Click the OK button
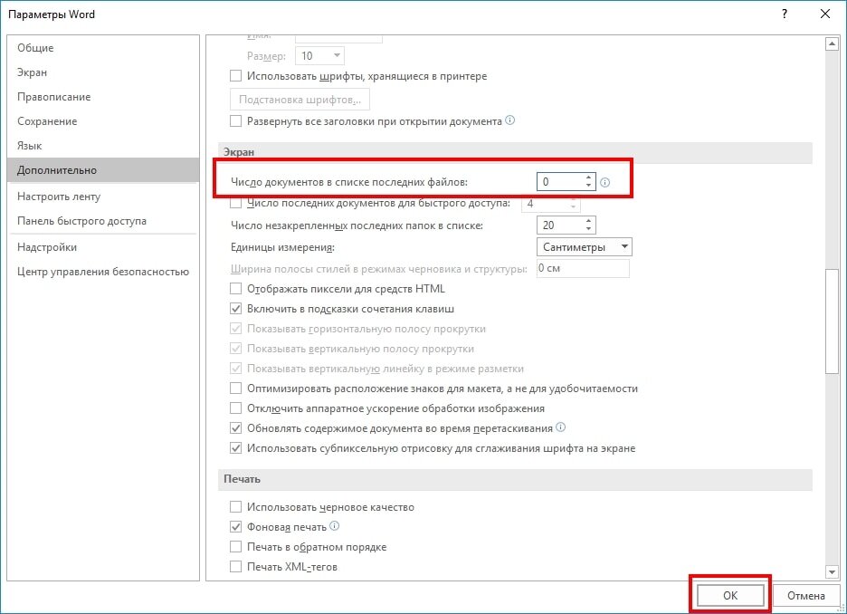 [x=729, y=595]
